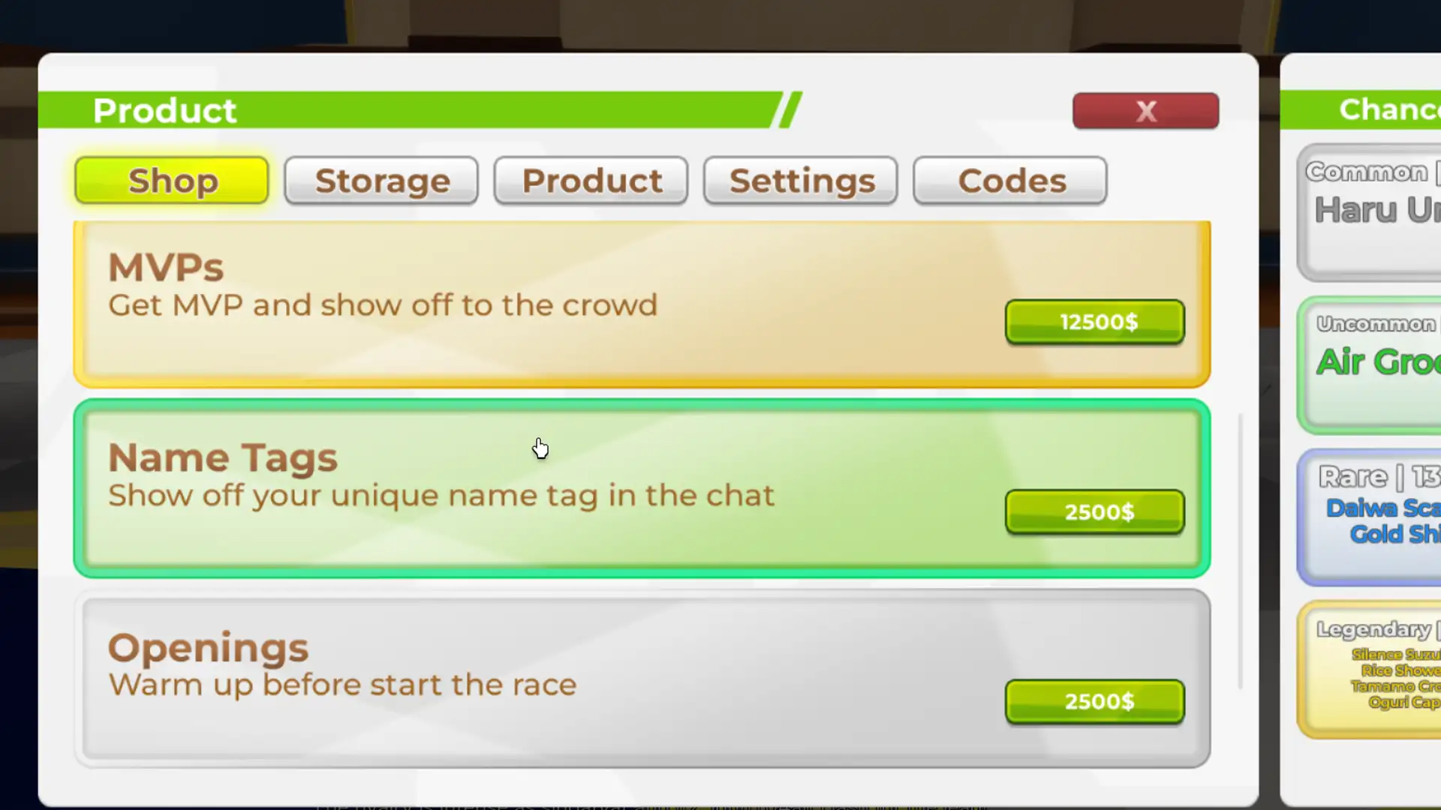The image size is (1441, 810).
Task: Open the Uncommon Air Groove chance card
Action: 1369,365
